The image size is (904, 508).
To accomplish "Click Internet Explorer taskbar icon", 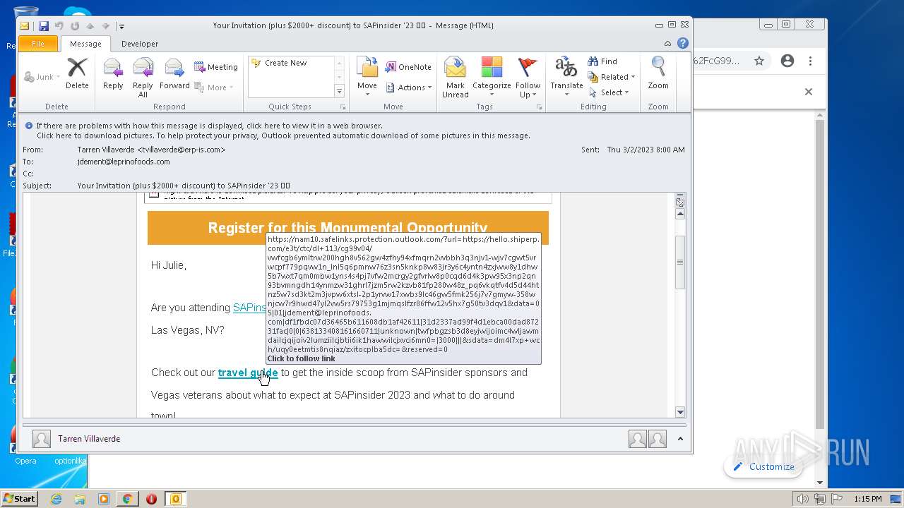I will [x=56, y=499].
